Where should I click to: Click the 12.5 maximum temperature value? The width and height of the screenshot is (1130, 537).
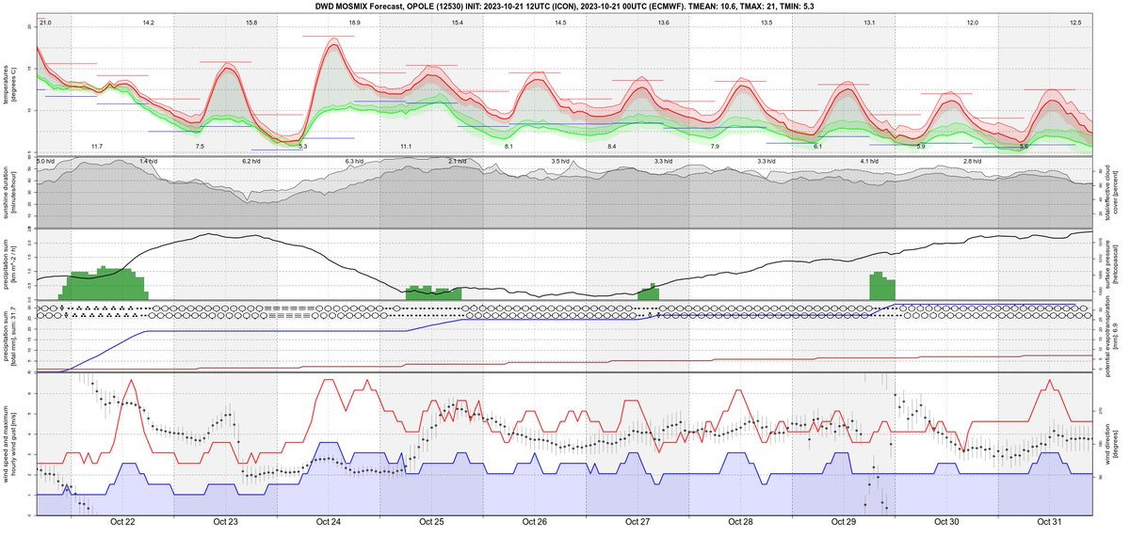1074,22
